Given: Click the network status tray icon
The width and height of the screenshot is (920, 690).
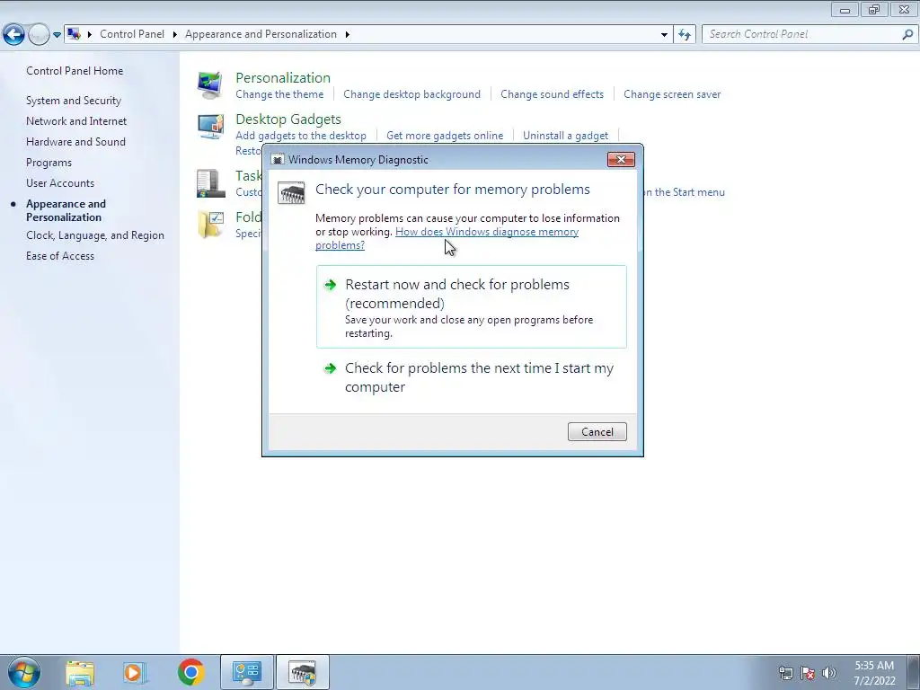Looking at the screenshot, I should 785,673.
